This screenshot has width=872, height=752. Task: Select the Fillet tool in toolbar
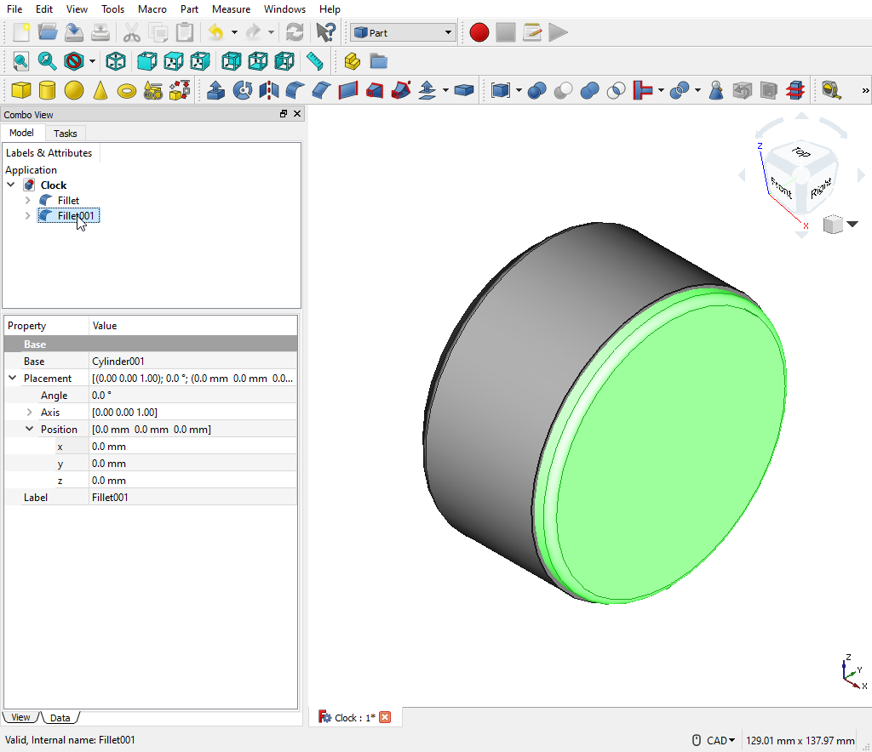tap(295, 90)
